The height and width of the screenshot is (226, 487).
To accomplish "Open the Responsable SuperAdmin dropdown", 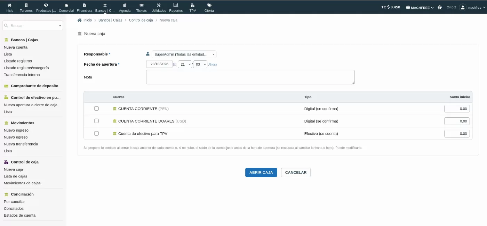I will pos(184,54).
